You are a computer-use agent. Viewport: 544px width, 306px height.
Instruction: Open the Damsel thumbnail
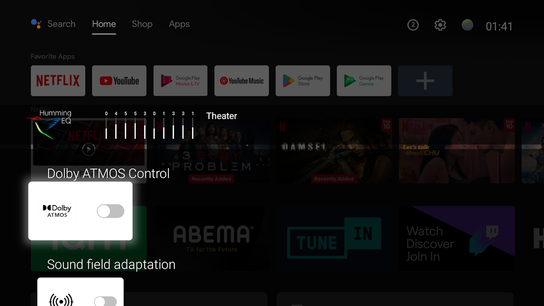[334, 151]
